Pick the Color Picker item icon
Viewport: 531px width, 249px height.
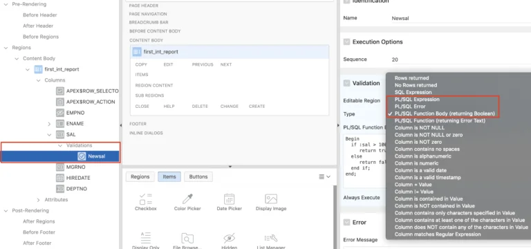point(187,199)
